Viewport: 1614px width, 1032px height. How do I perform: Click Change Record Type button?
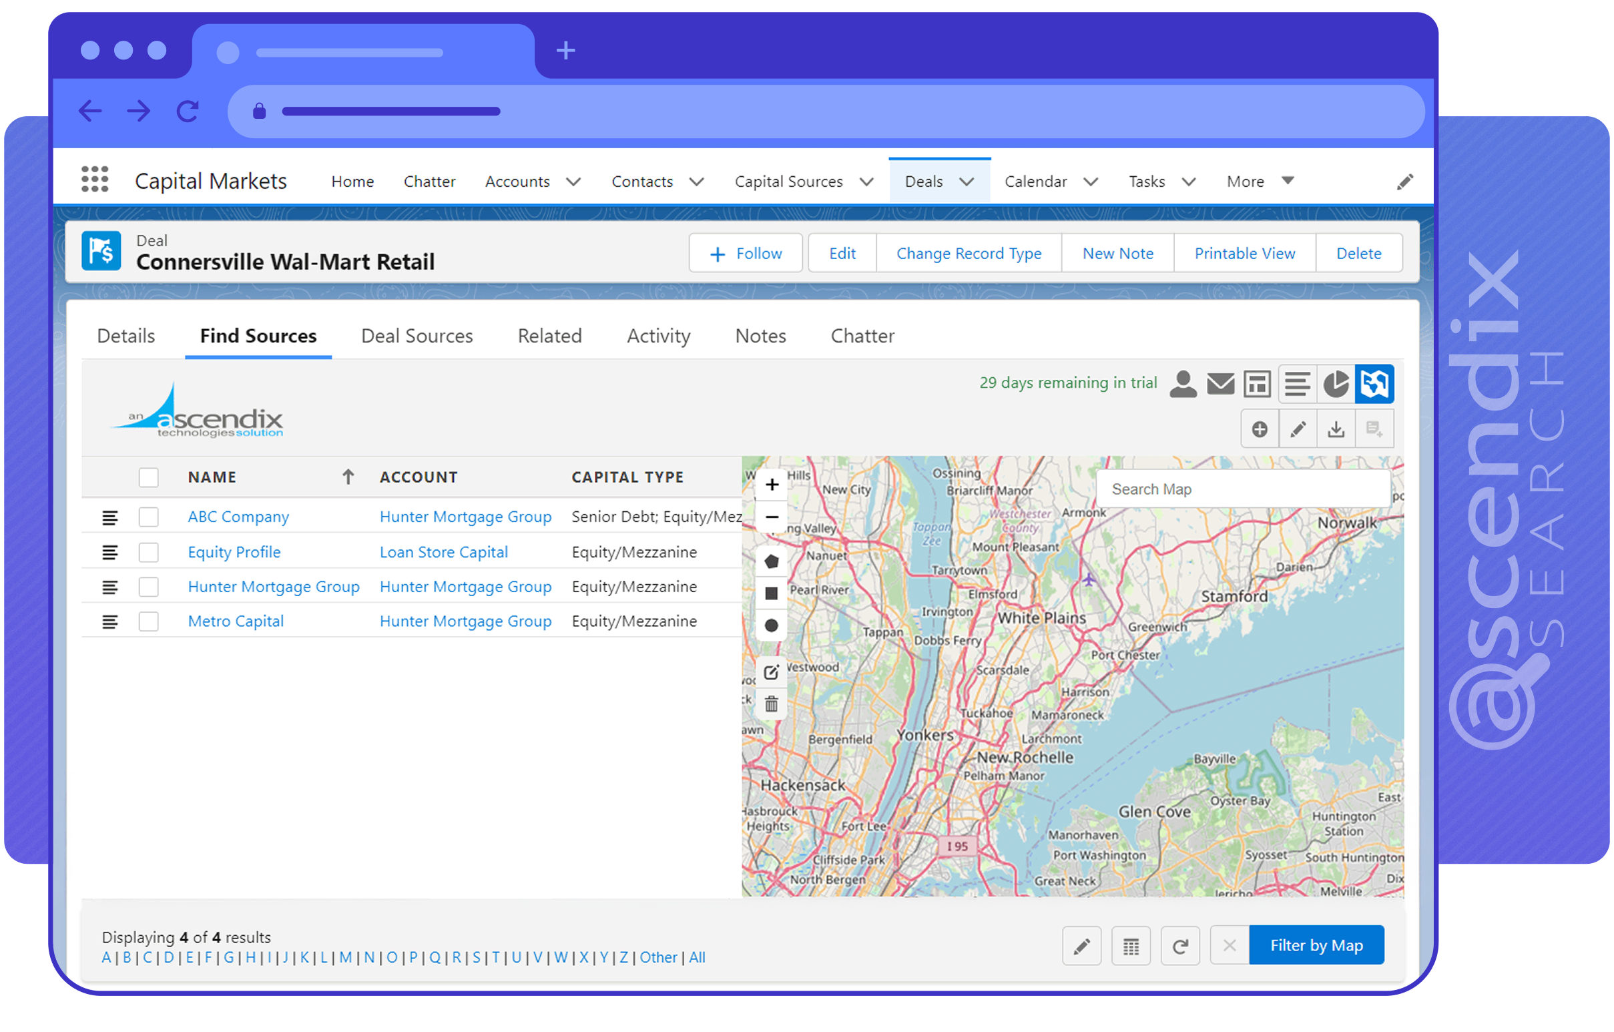(x=969, y=253)
